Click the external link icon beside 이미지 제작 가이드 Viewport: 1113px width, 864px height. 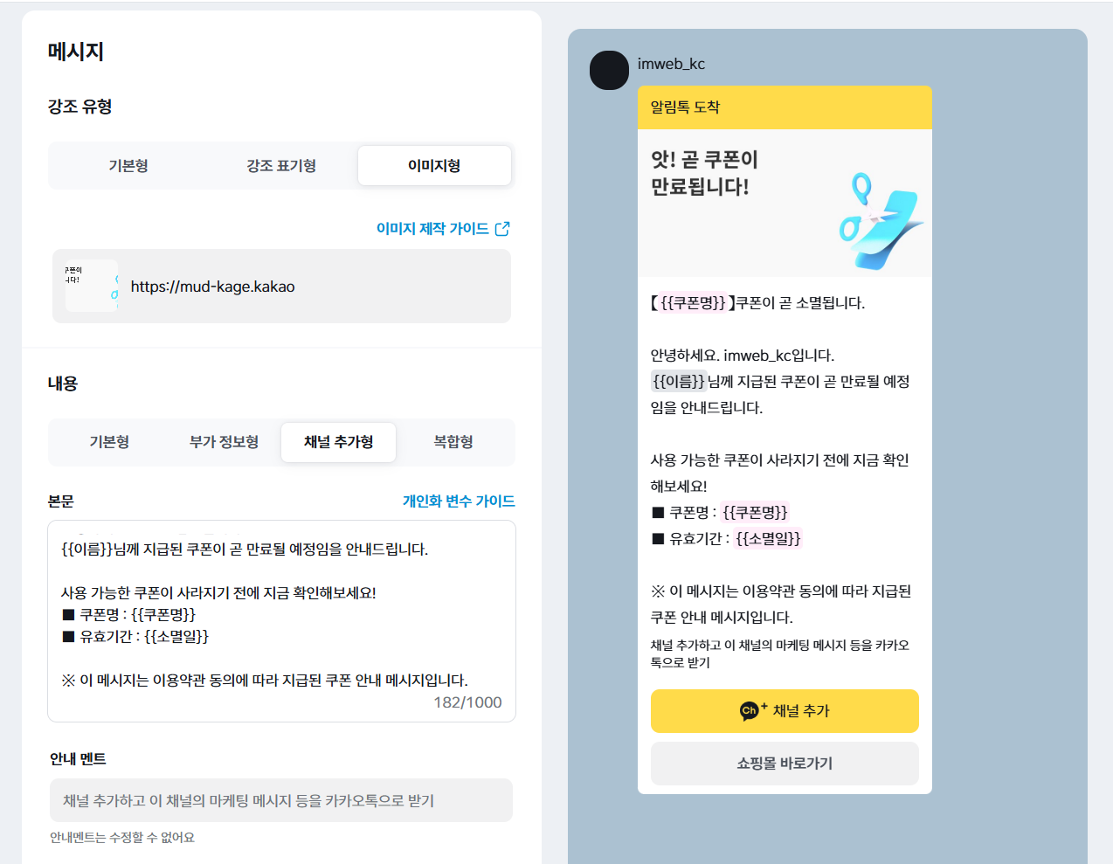tap(502, 229)
